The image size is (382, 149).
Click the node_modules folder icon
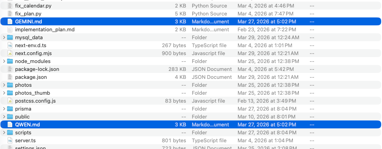pos(10,61)
